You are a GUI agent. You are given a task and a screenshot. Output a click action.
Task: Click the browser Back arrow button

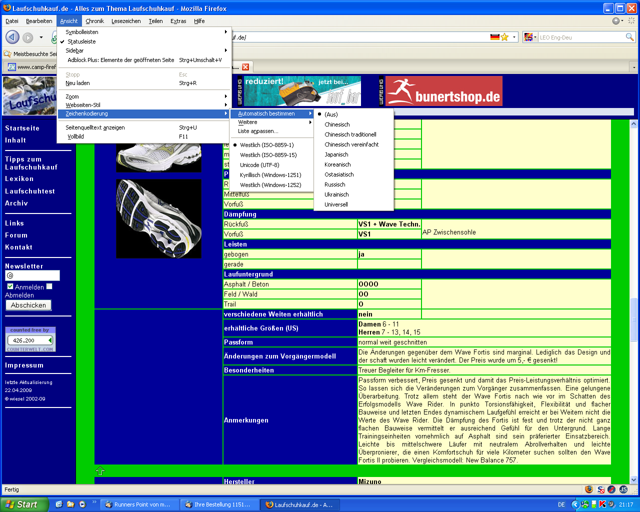[x=12, y=37]
